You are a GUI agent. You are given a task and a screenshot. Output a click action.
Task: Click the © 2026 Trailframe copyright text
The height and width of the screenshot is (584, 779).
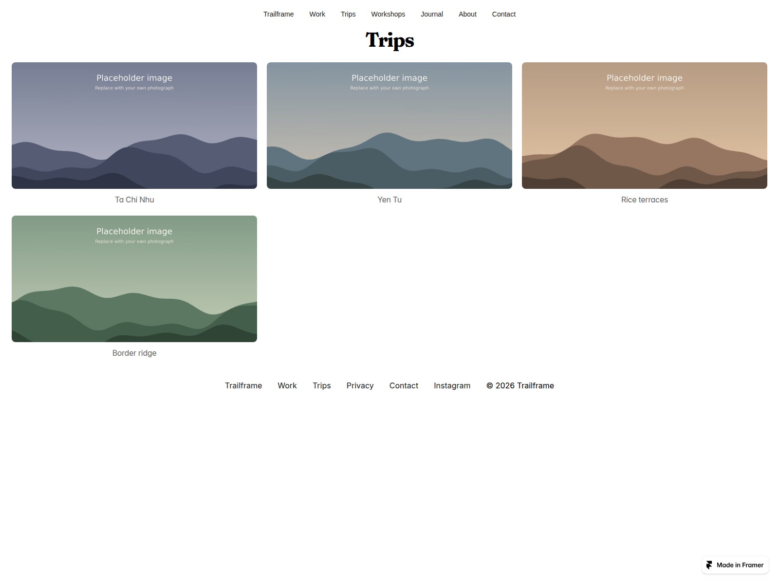pos(520,385)
